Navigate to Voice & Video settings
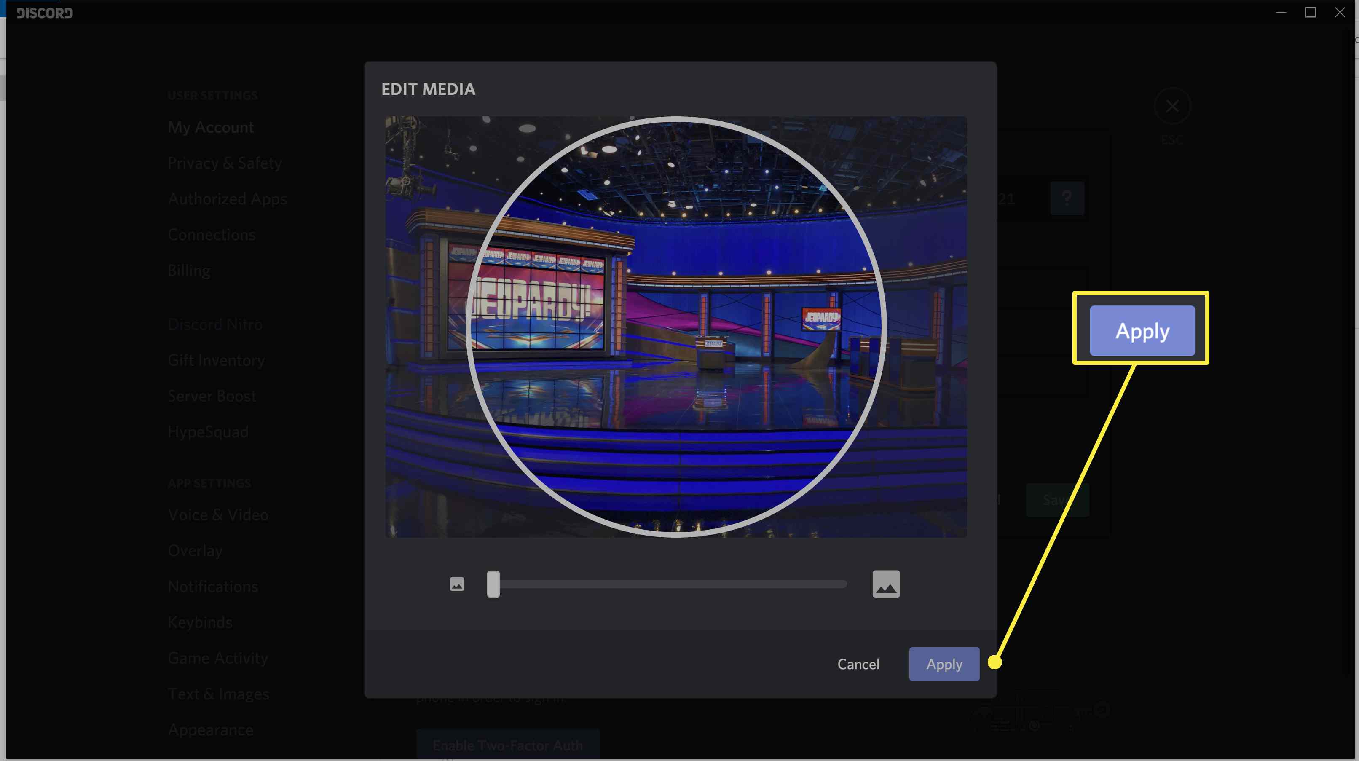 point(218,514)
